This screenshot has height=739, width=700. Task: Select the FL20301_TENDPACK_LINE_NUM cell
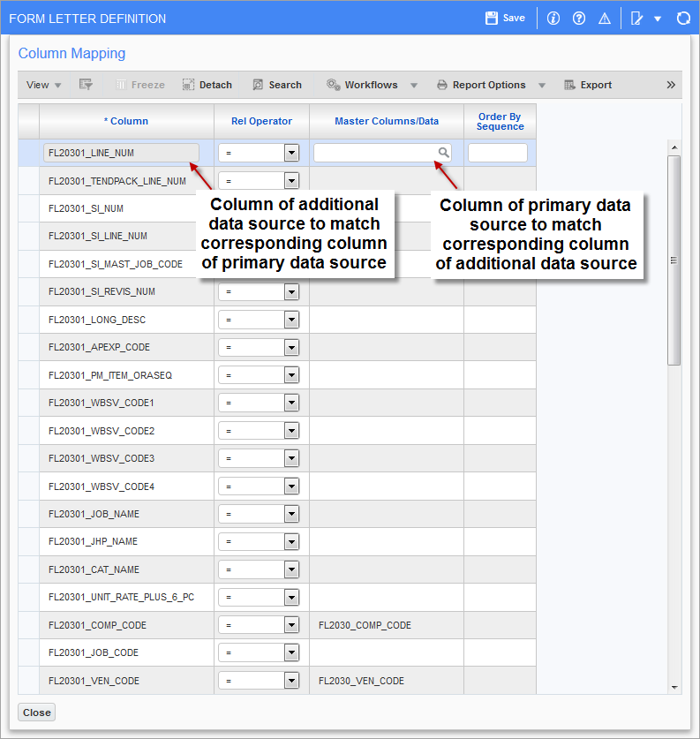[126, 180]
